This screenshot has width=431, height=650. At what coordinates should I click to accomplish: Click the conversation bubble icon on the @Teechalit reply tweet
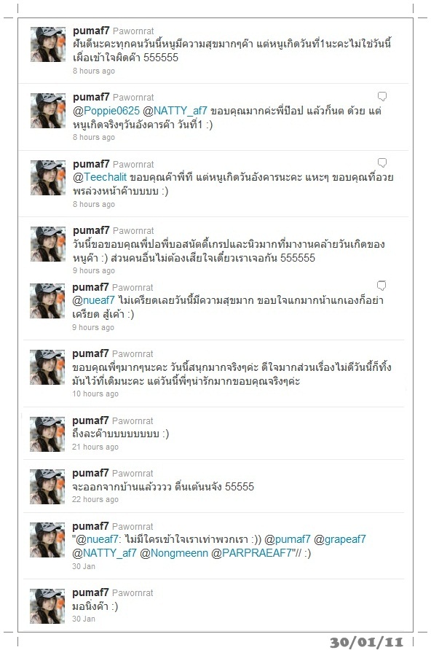point(382,162)
